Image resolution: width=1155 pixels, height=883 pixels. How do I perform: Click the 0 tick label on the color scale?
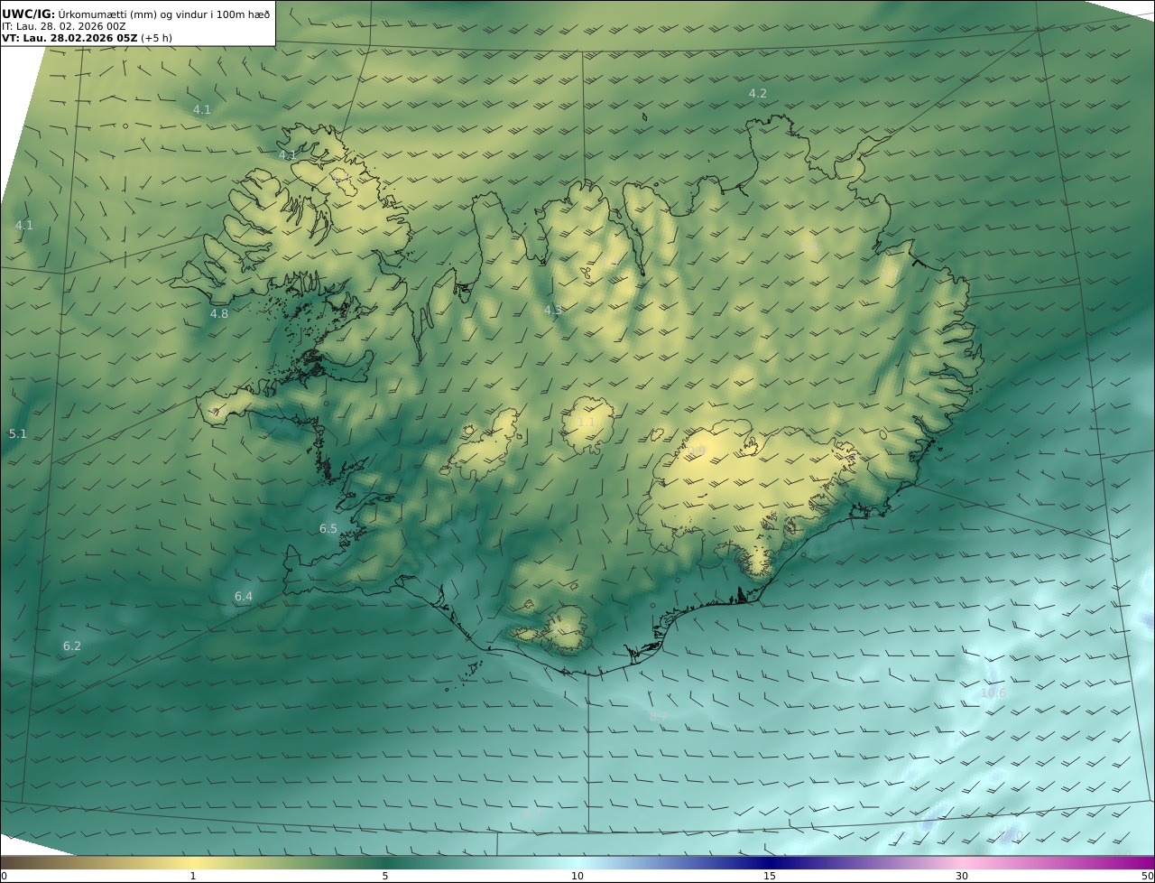click(x=4, y=876)
